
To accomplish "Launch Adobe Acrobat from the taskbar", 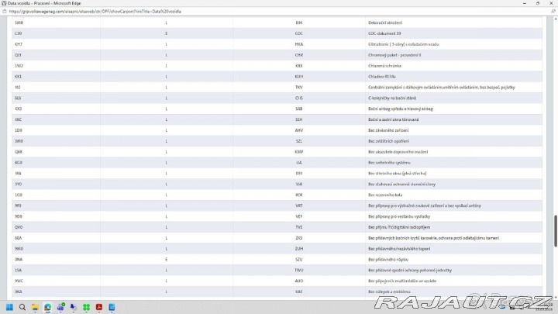I will [x=98, y=307].
